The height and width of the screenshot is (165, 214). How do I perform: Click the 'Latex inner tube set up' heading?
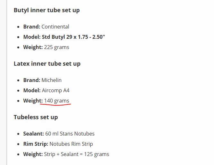coord(47,64)
